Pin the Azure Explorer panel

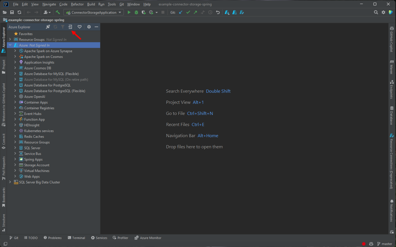(48, 27)
